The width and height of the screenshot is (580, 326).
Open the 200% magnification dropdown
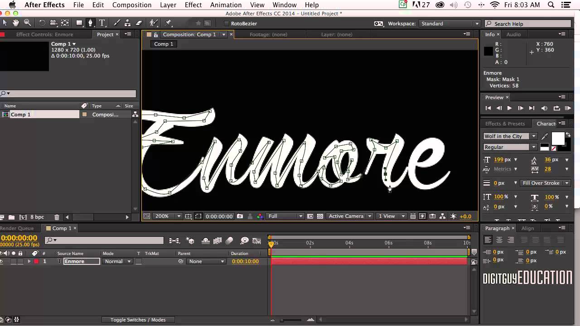pos(168,216)
